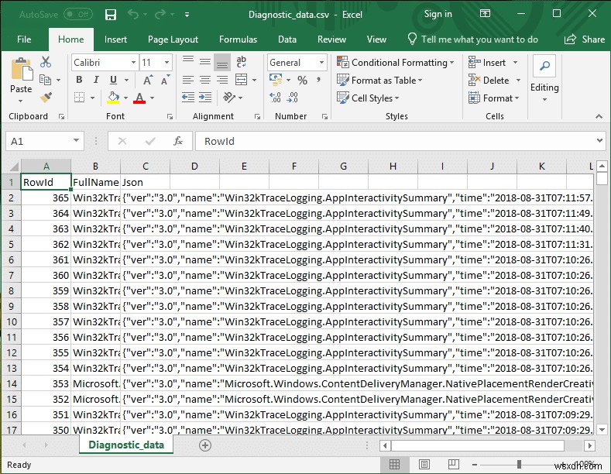Click the Share button

pos(585,39)
